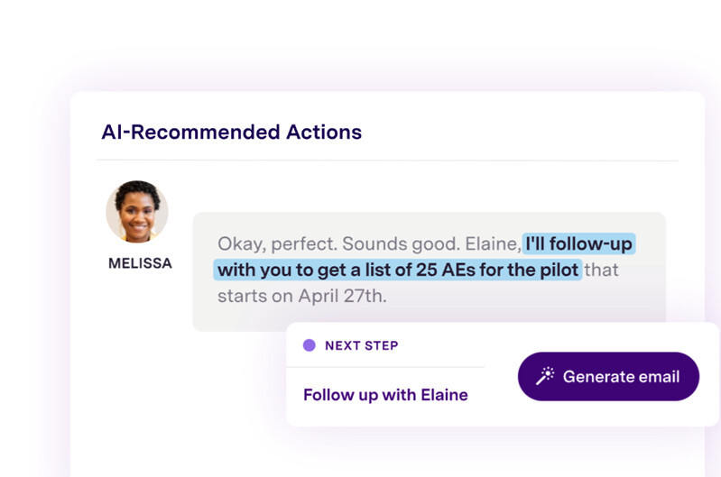Click the magic wand icon
Viewport: 721px width, 477px height.
(x=545, y=377)
